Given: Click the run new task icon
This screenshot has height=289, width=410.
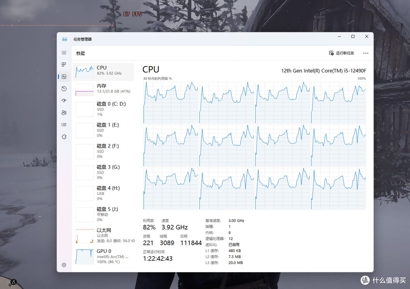Looking at the screenshot, I should point(331,53).
